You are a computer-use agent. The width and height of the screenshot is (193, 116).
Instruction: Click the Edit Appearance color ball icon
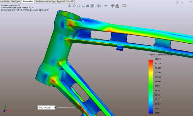113,6
